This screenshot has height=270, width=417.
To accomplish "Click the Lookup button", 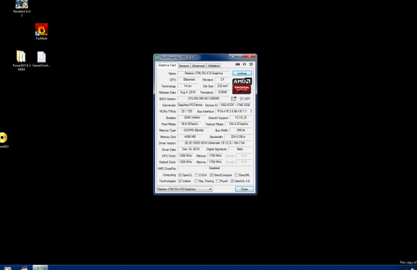I will pos(242,73).
